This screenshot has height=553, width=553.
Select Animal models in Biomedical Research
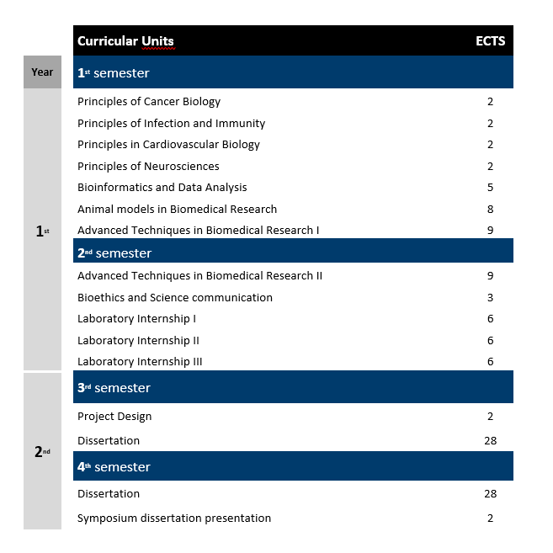[177, 209]
